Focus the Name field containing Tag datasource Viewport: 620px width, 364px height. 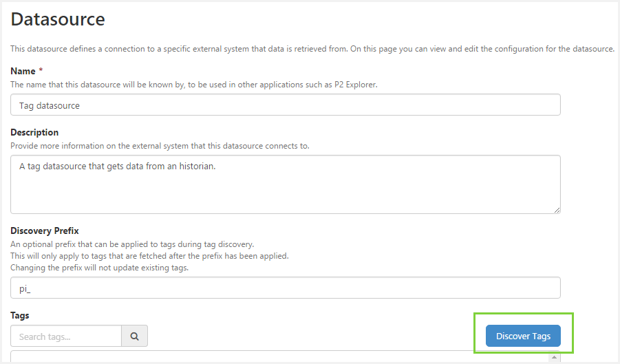click(285, 105)
